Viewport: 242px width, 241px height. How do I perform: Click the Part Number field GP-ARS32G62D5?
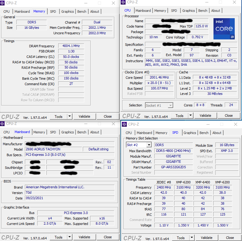173,167
